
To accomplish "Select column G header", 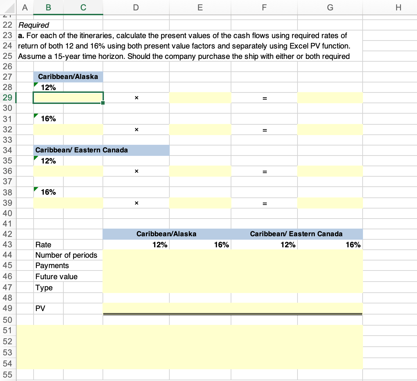I will (x=330, y=7).
